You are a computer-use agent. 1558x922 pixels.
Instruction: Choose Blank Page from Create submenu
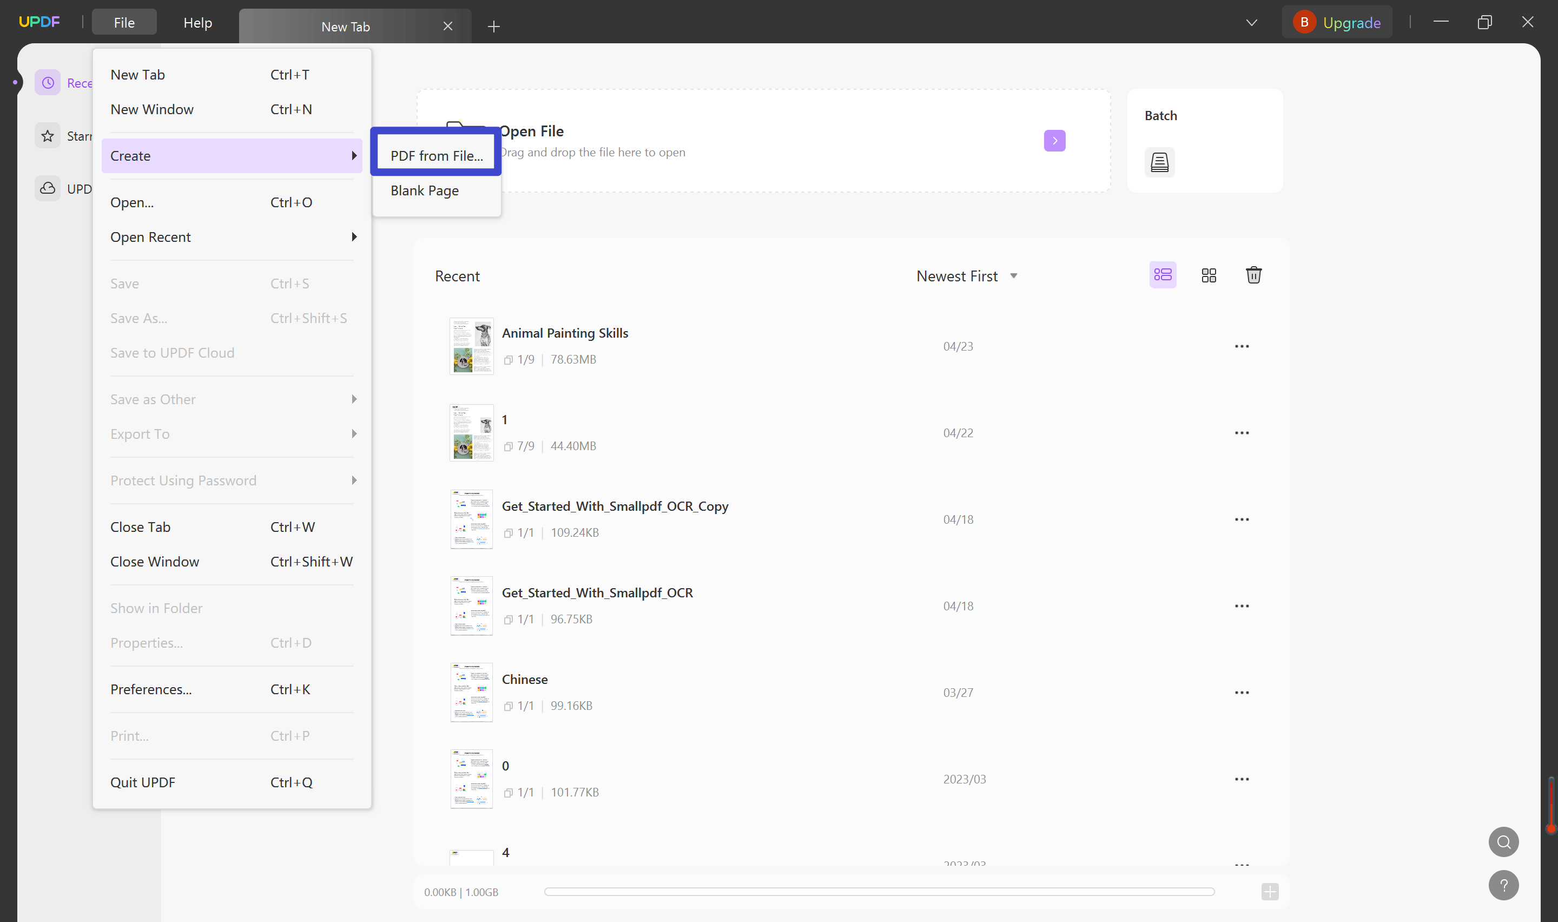(425, 191)
